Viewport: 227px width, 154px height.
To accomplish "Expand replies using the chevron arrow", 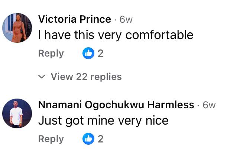I will click(42, 77).
